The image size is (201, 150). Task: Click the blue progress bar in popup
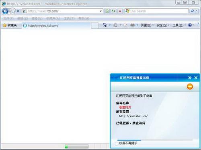pyautogui.click(x=129, y=140)
